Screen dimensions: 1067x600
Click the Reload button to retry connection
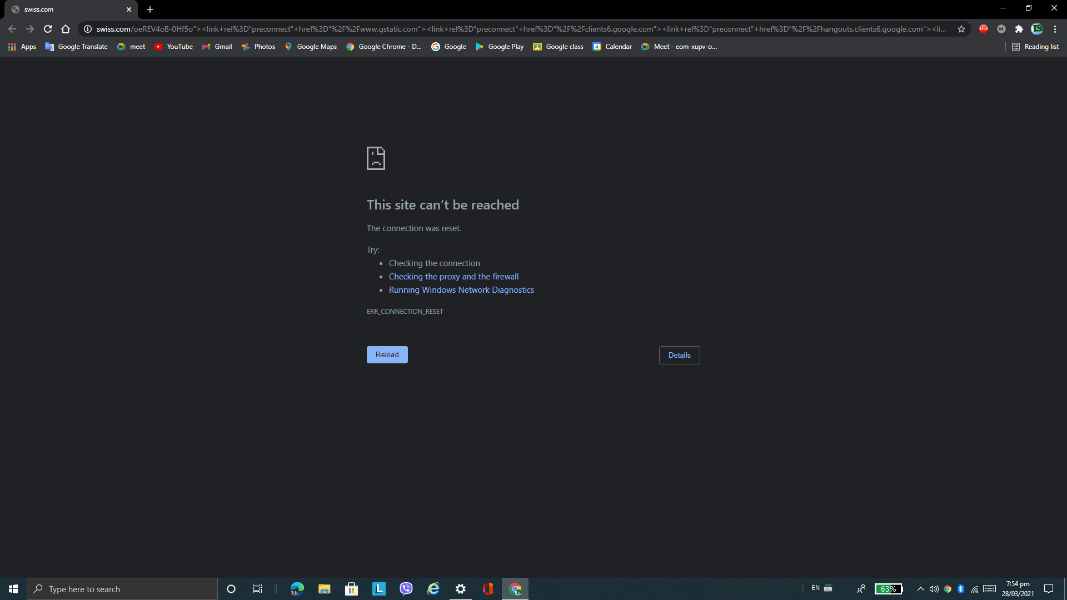tap(387, 354)
